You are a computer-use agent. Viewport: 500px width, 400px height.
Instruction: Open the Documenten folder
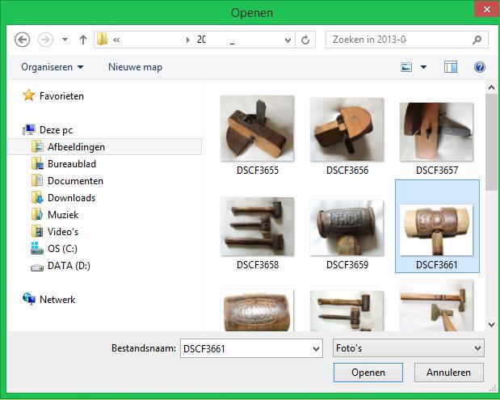click(x=76, y=181)
